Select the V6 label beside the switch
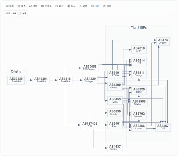The width and height of the screenshot is (179, 157). coord(24,13)
